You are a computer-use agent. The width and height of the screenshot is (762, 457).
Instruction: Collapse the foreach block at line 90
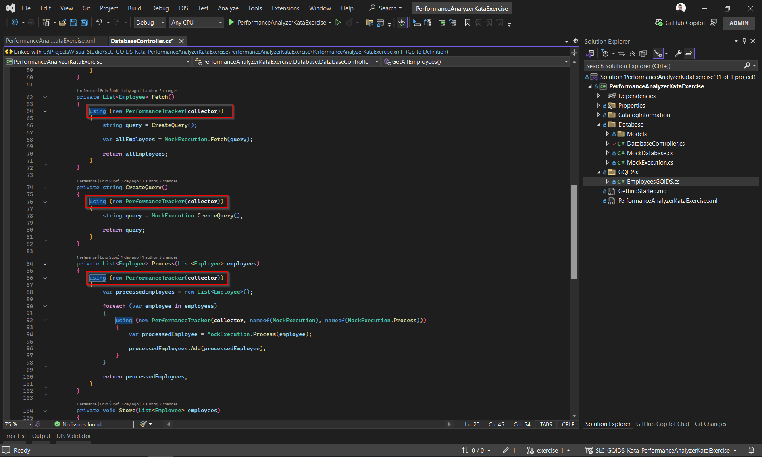pyautogui.click(x=45, y=306)
